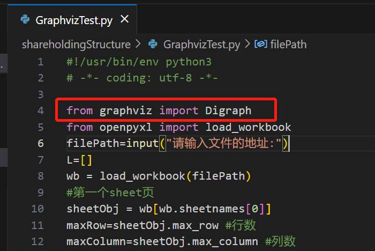375x251 pixels.
Task: Click 'L=[]' on line 7
Action: (x=79, y=160)
